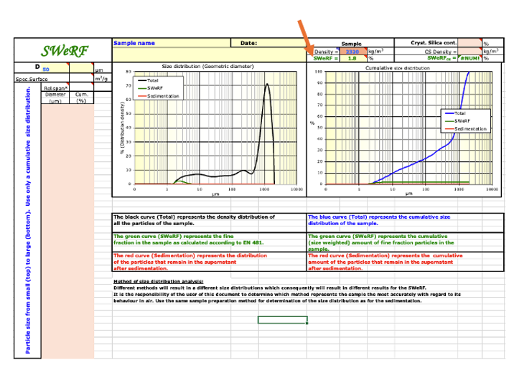The width and height of the screenshot is (514, 365).
Task: Click the green-outlined selected empty cell
Action: (282, 320)
